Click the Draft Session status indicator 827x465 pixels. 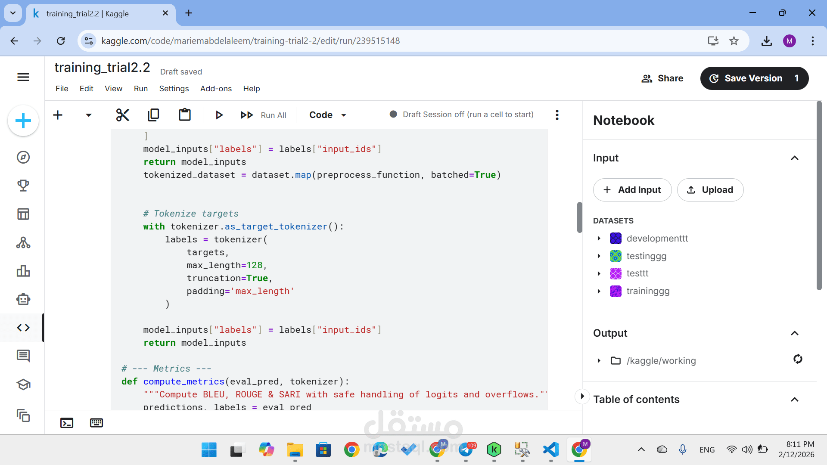point(462,115)
